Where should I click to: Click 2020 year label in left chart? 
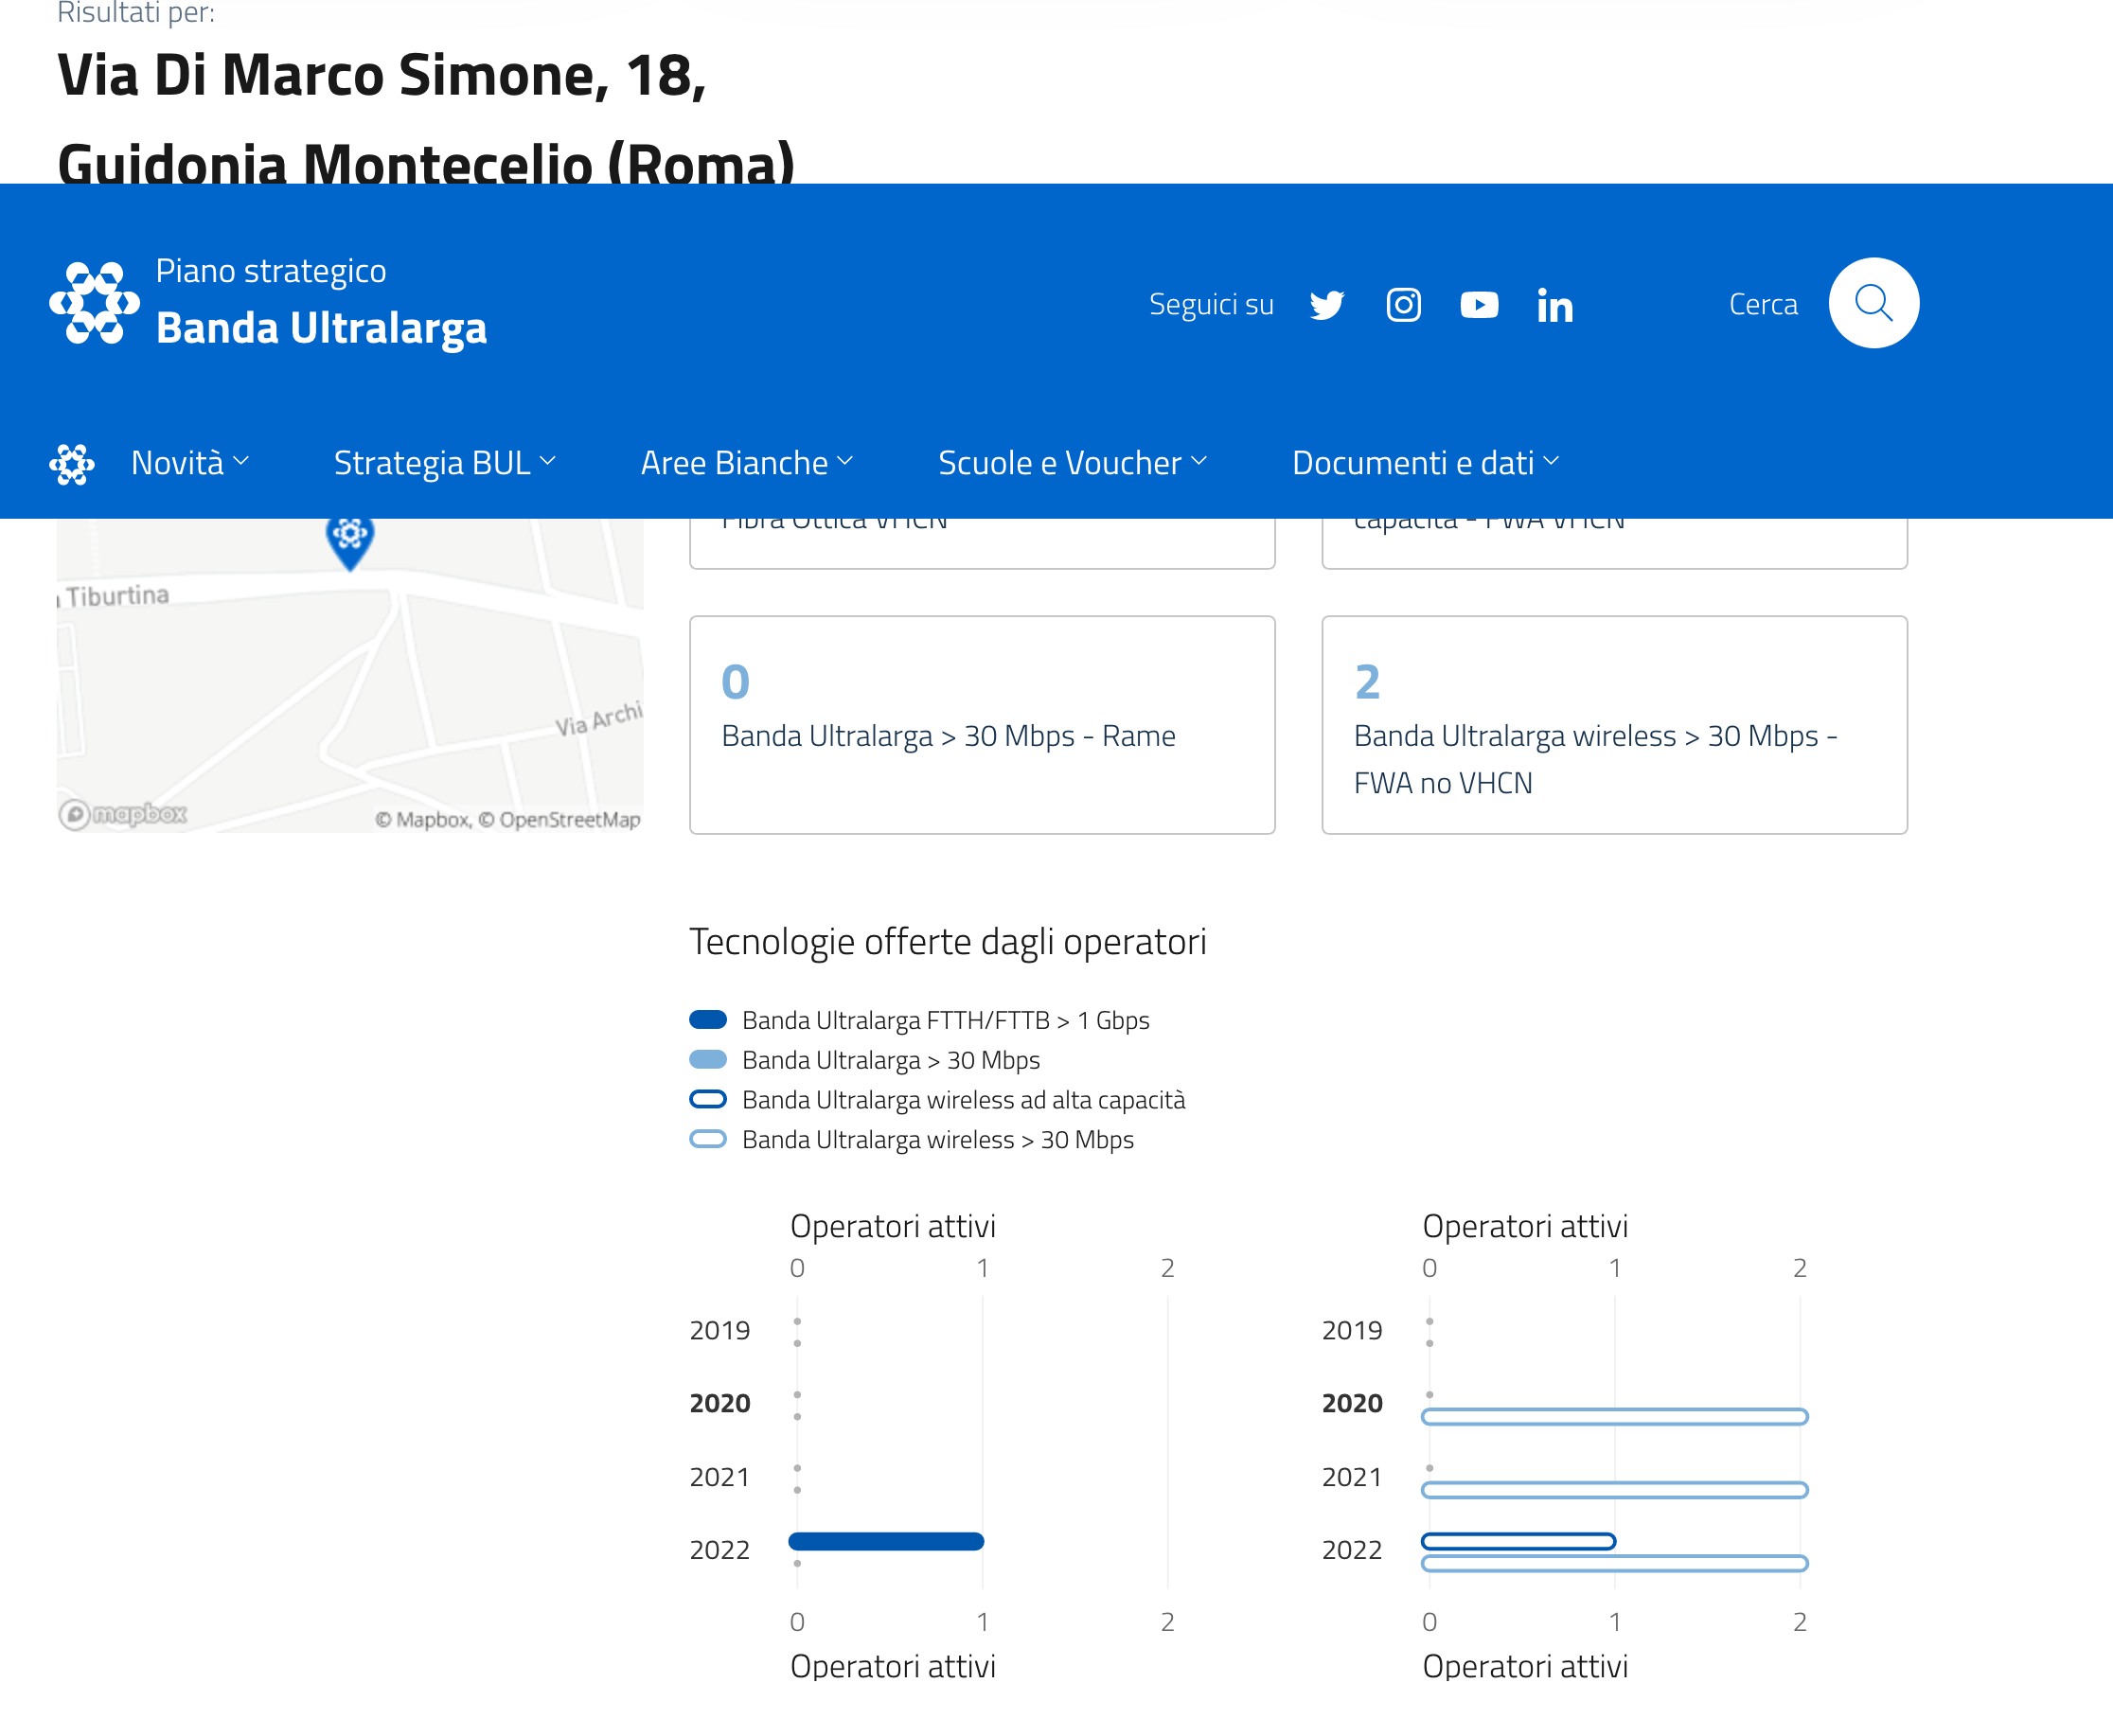[720, 1404]
